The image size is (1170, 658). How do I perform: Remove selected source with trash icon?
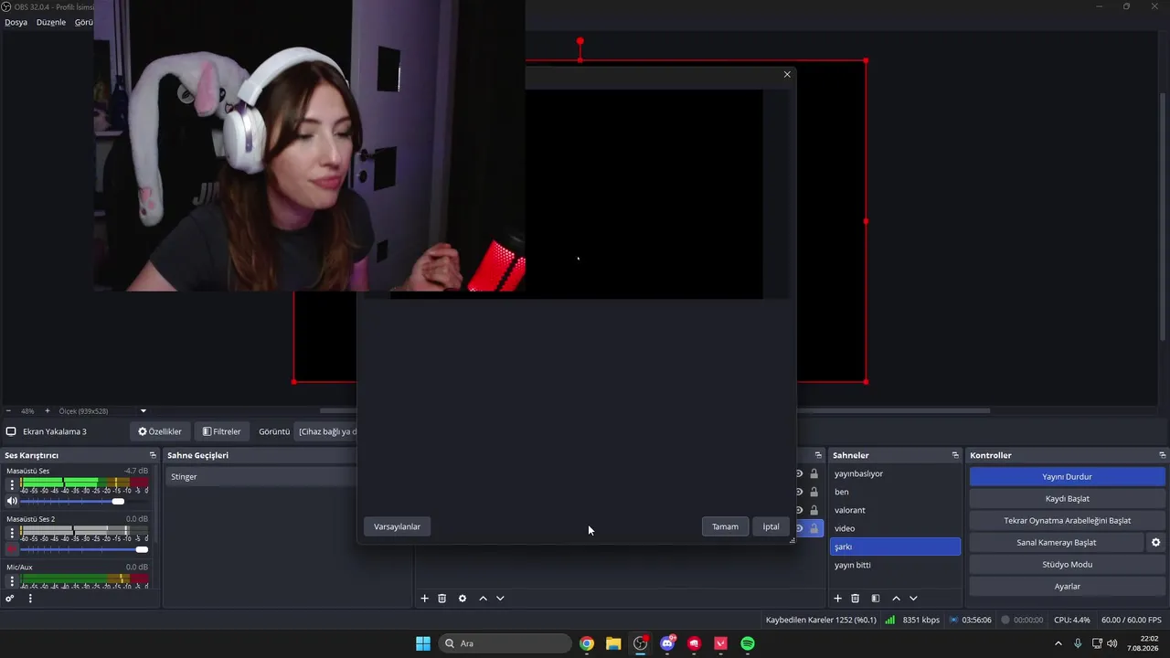442,599
